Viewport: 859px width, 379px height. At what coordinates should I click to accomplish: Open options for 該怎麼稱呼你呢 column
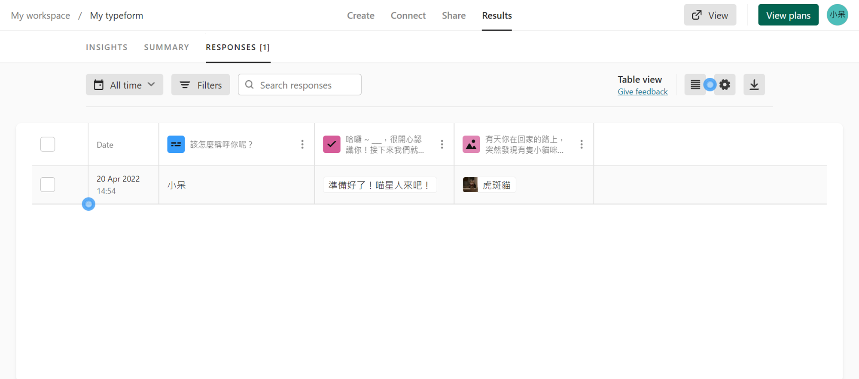(302, 144)
